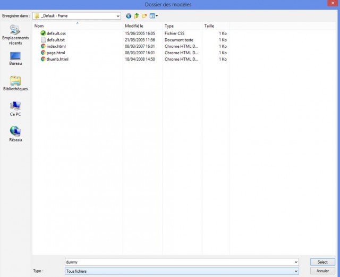Create a new folder
The width and height of the screenshot is (340, 277).
pos(144,16)
